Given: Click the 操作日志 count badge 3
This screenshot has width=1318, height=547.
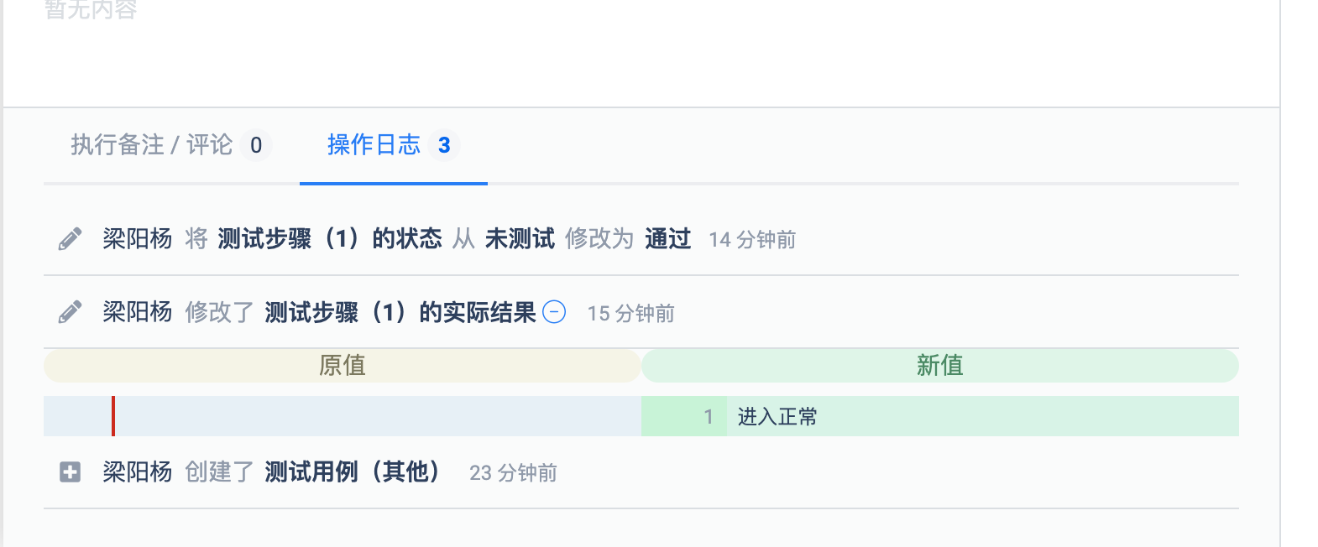Looking at the screenshot, I should [x=444, y=146].
